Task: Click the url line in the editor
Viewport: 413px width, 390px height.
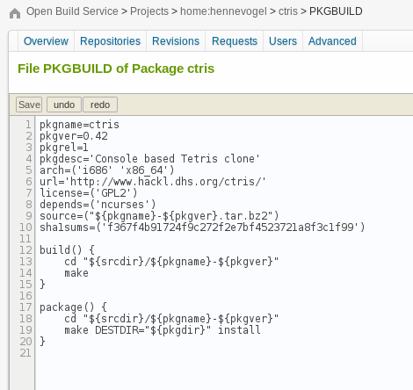Action: tap(153, 182)
